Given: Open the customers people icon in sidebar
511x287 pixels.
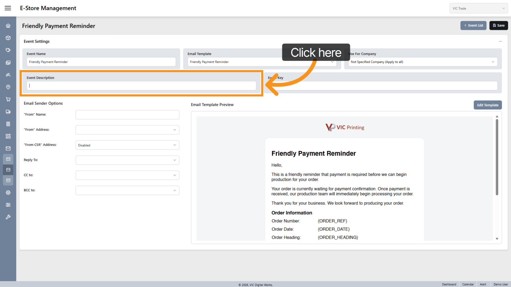Looking at the screenshot, I should (x=8, y=75).
